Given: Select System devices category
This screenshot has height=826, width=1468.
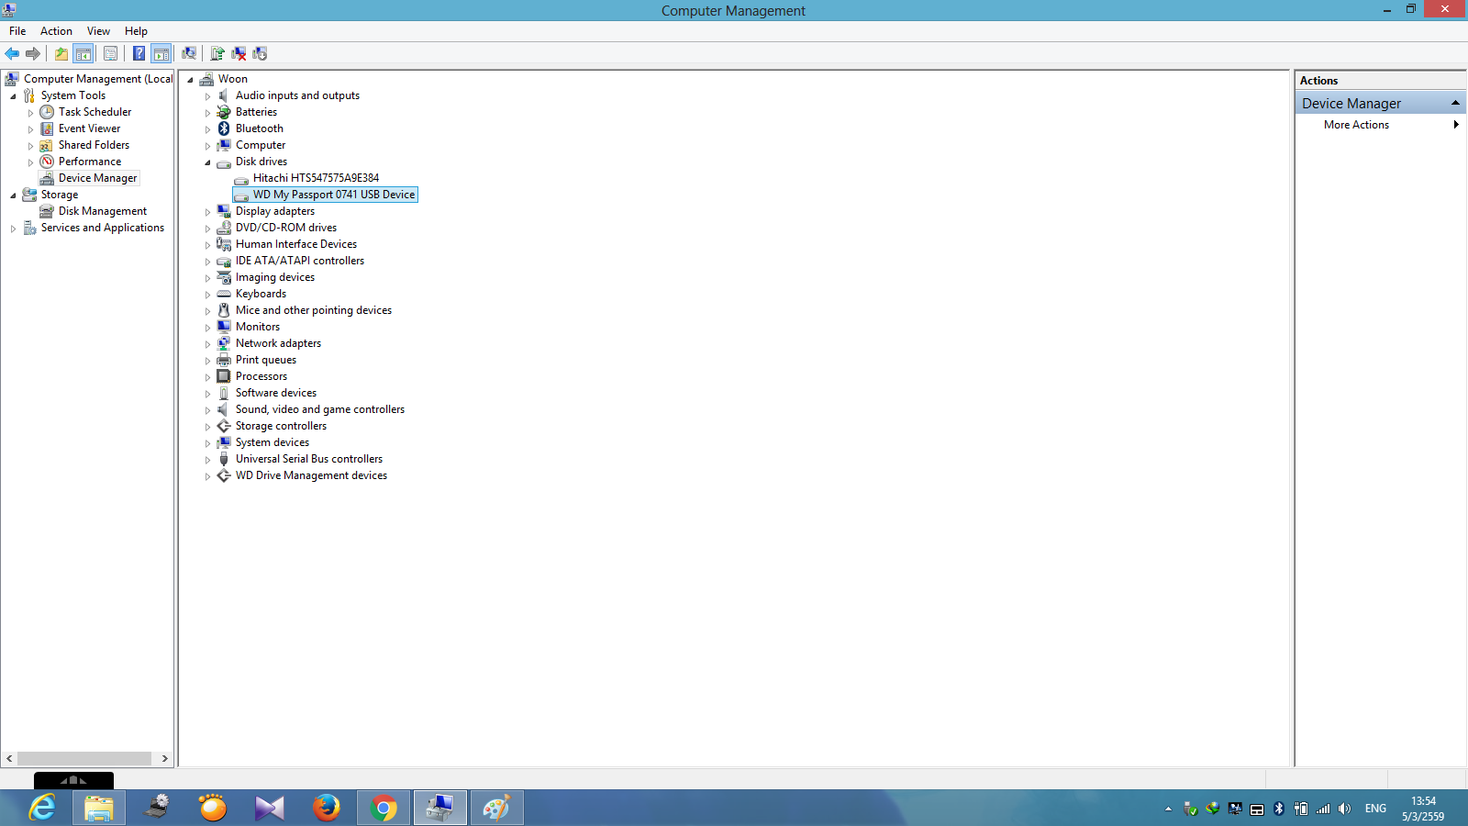Looking at the screenshot, I should [272, 442].
